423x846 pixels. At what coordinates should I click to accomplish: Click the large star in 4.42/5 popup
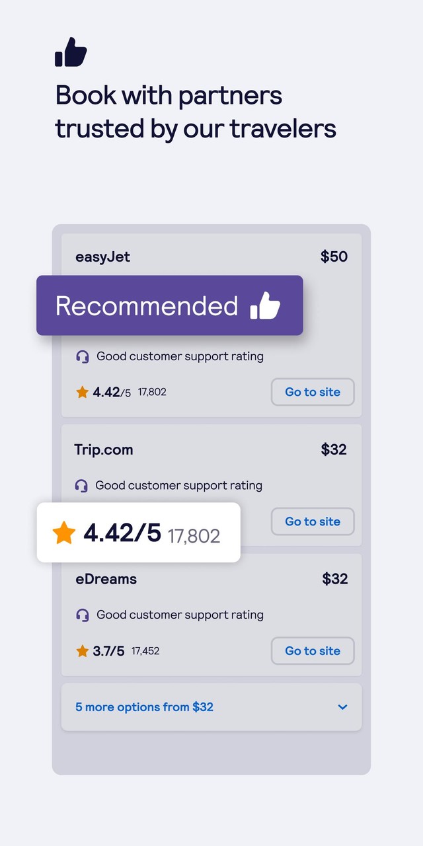coord(64,533)
